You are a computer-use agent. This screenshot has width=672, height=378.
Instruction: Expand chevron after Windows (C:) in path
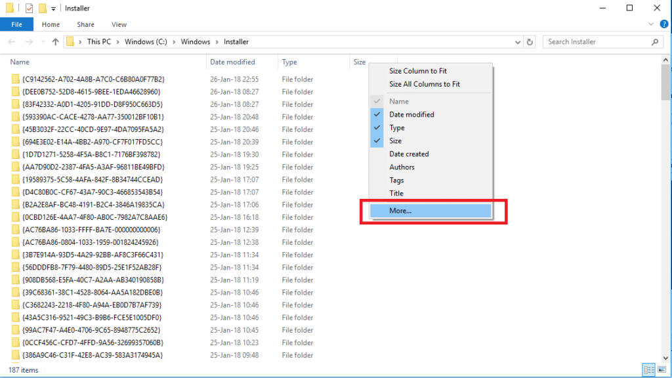pos(174,42)
